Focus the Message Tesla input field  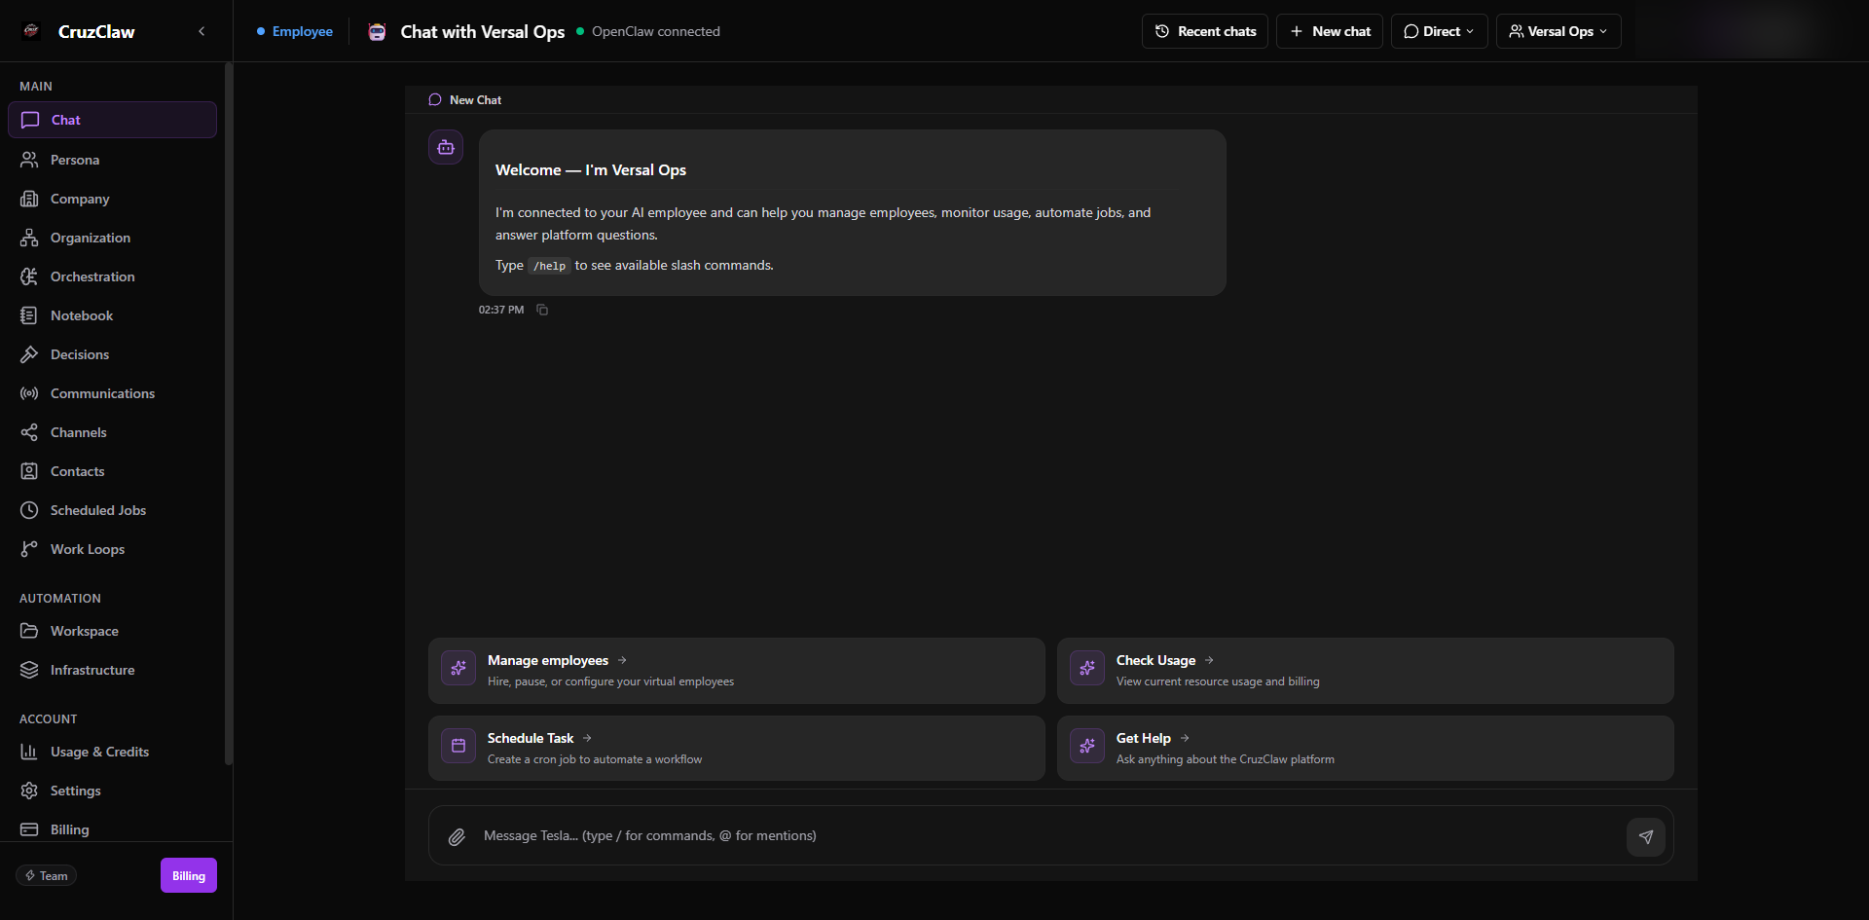tap(1046, 835)
